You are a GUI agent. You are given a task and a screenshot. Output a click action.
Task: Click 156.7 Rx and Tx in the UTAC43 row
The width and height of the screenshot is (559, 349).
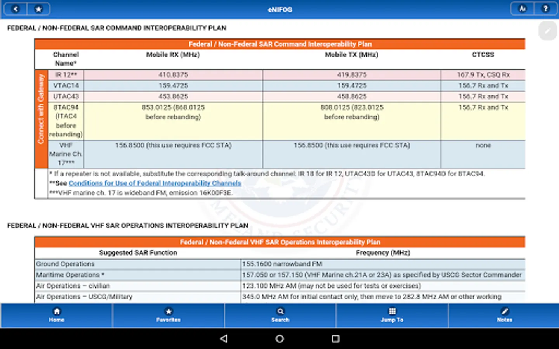(x=483, y=97)
